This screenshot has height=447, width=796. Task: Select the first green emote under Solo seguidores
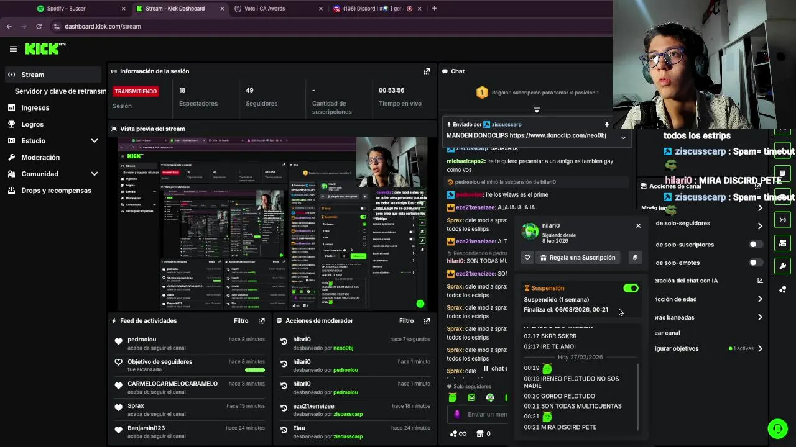tap(453, 397)
